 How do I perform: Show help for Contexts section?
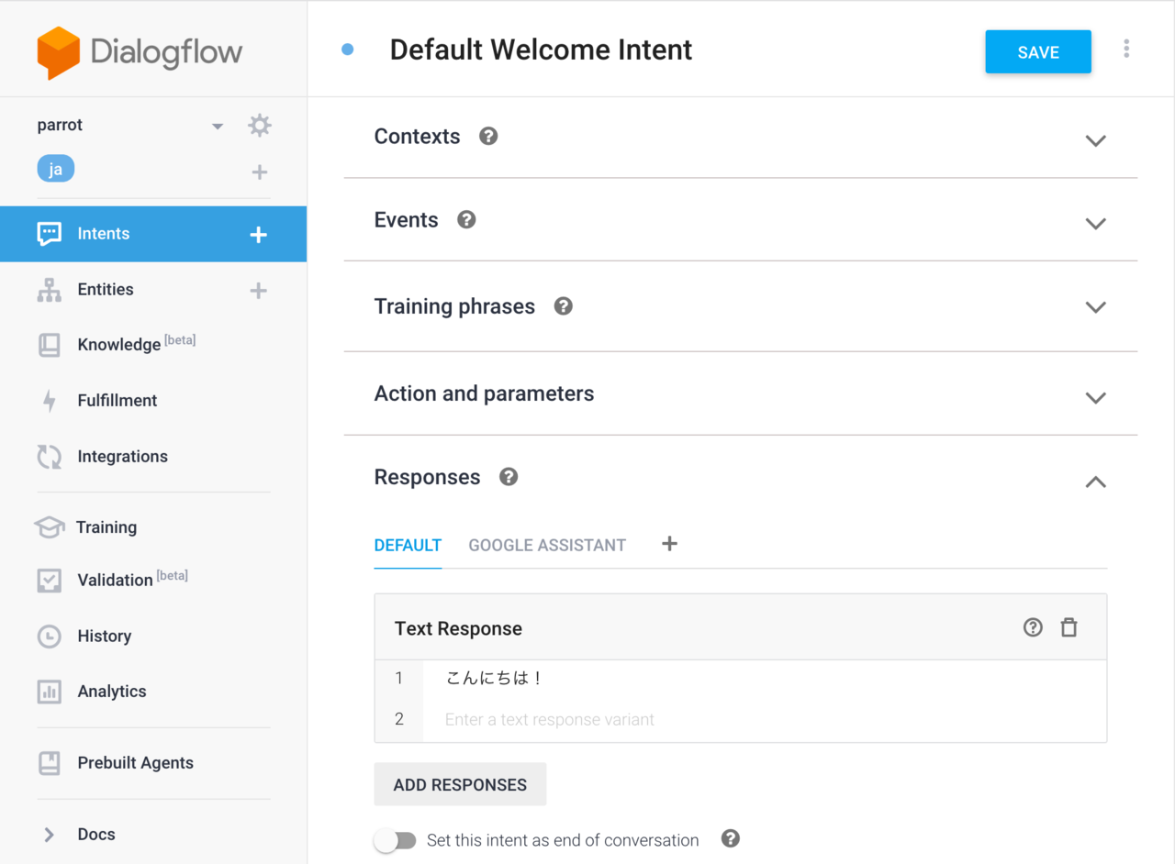(x=488, y=137)
